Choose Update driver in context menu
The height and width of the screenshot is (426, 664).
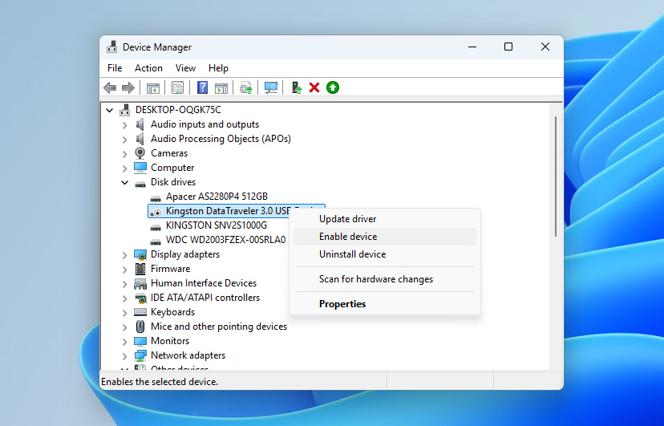click(x=384, y=219)
